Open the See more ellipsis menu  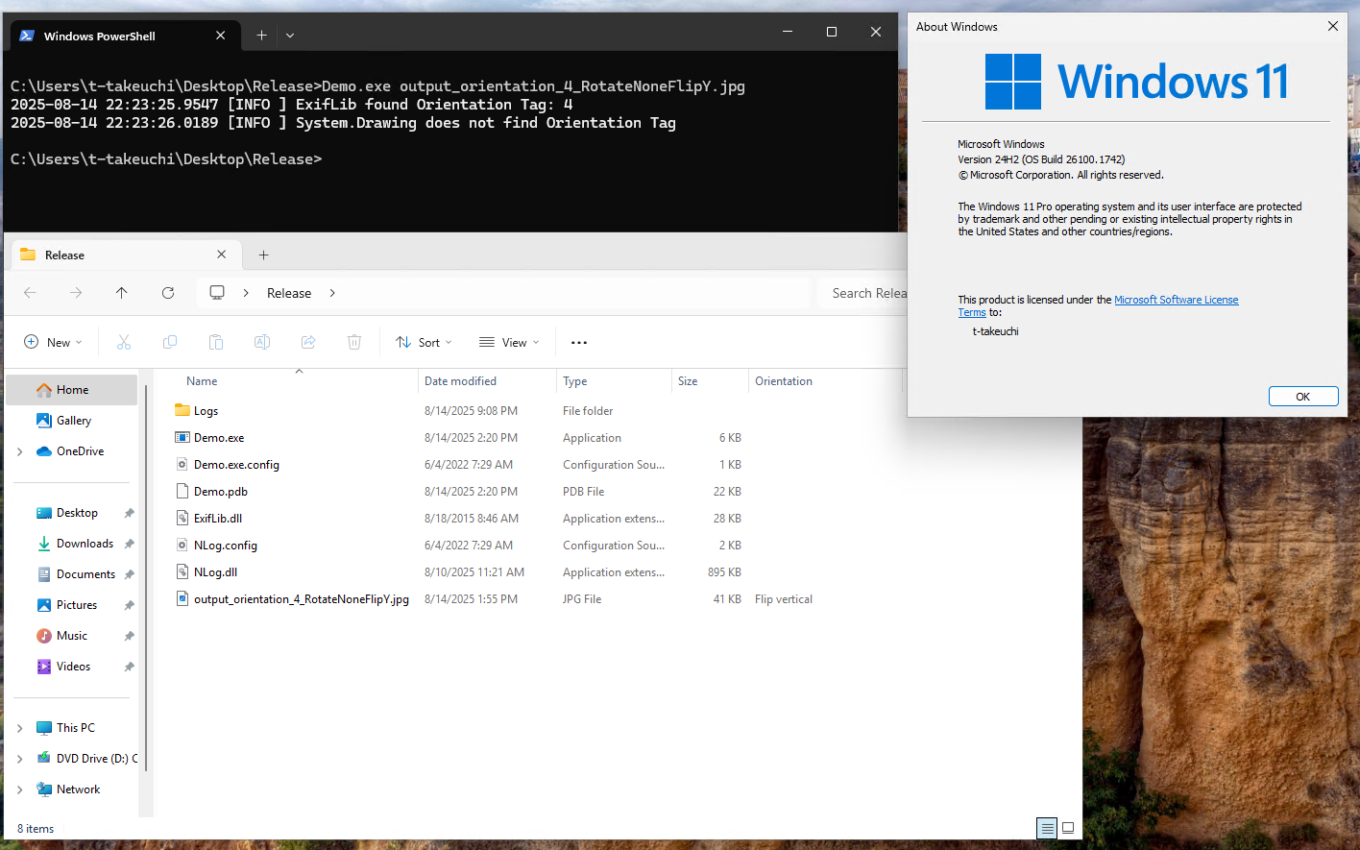click(579, 342)
